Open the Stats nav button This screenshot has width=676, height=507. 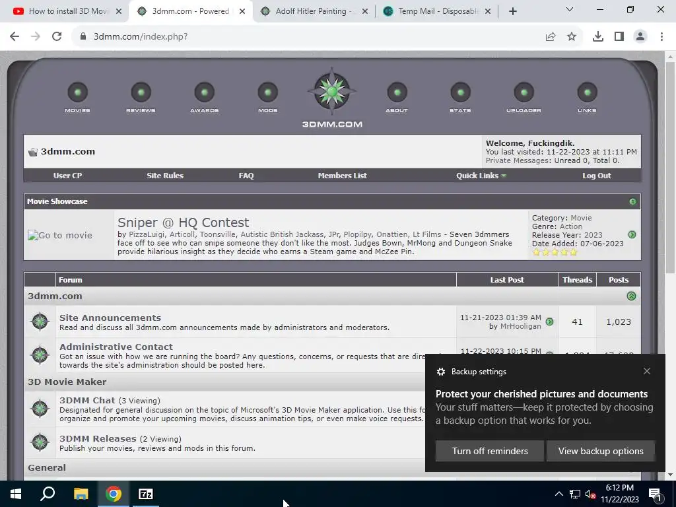click(x=460, y=97)
